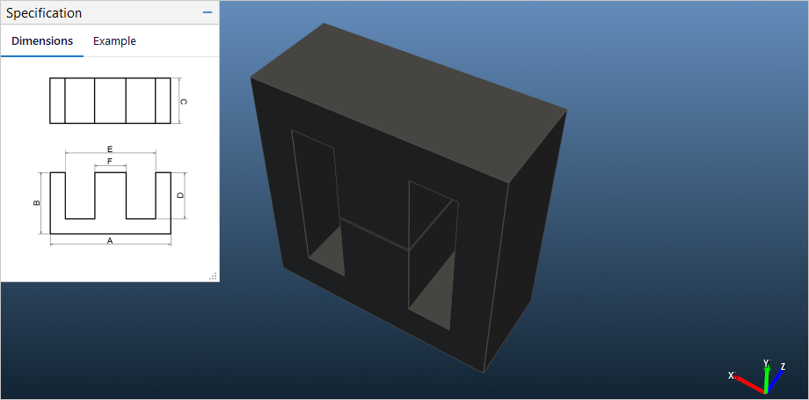Click the dimension label B in diagram

[36, 203]
